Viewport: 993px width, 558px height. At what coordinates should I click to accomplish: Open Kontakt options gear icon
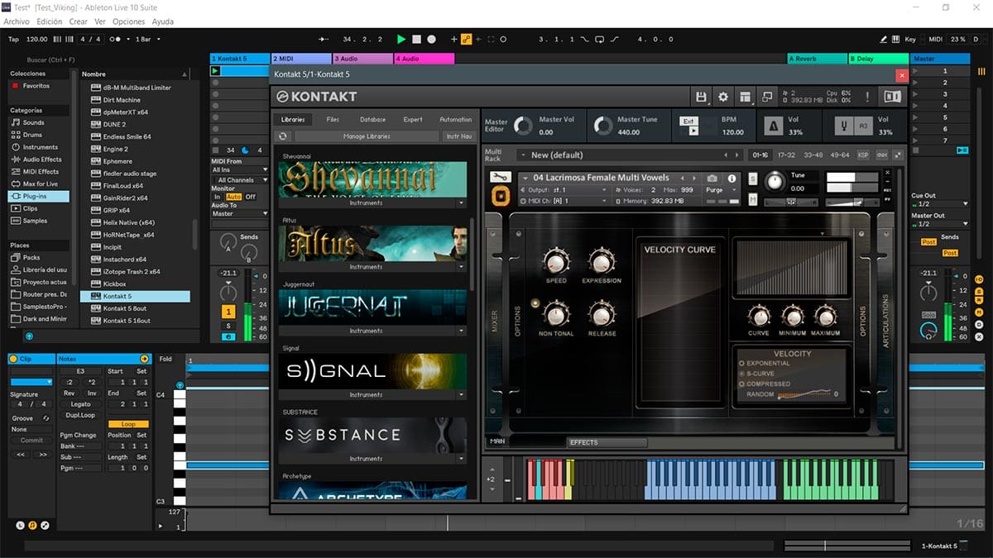[722, 97]
